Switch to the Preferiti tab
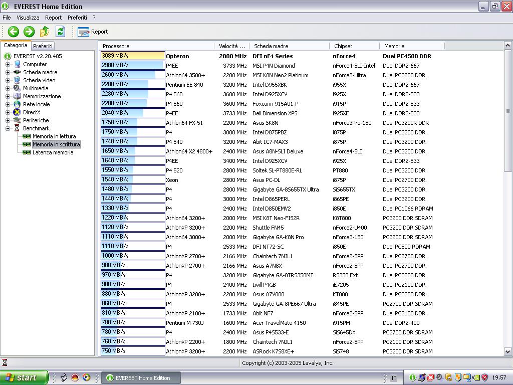The image size is (513, 385). tap(43, 46)
